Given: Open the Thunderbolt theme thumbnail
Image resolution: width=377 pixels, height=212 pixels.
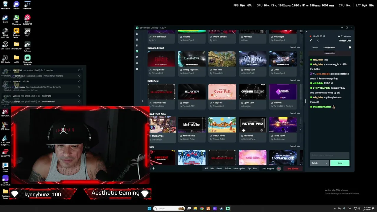Looking at the screenshot, I should [283, 158].
